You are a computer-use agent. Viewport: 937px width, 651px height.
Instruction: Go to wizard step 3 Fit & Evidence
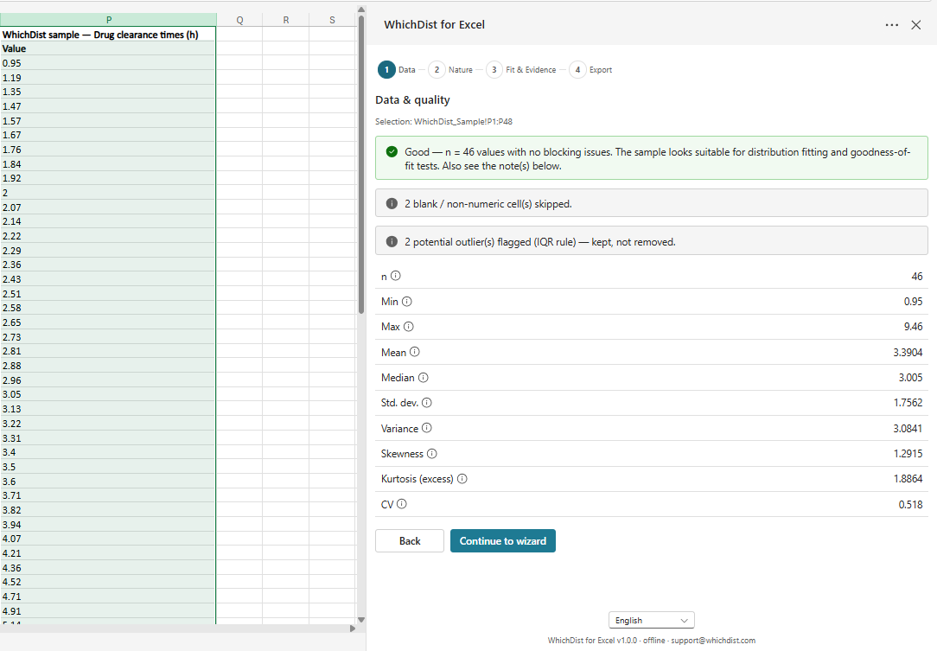(x=521, y=70)
